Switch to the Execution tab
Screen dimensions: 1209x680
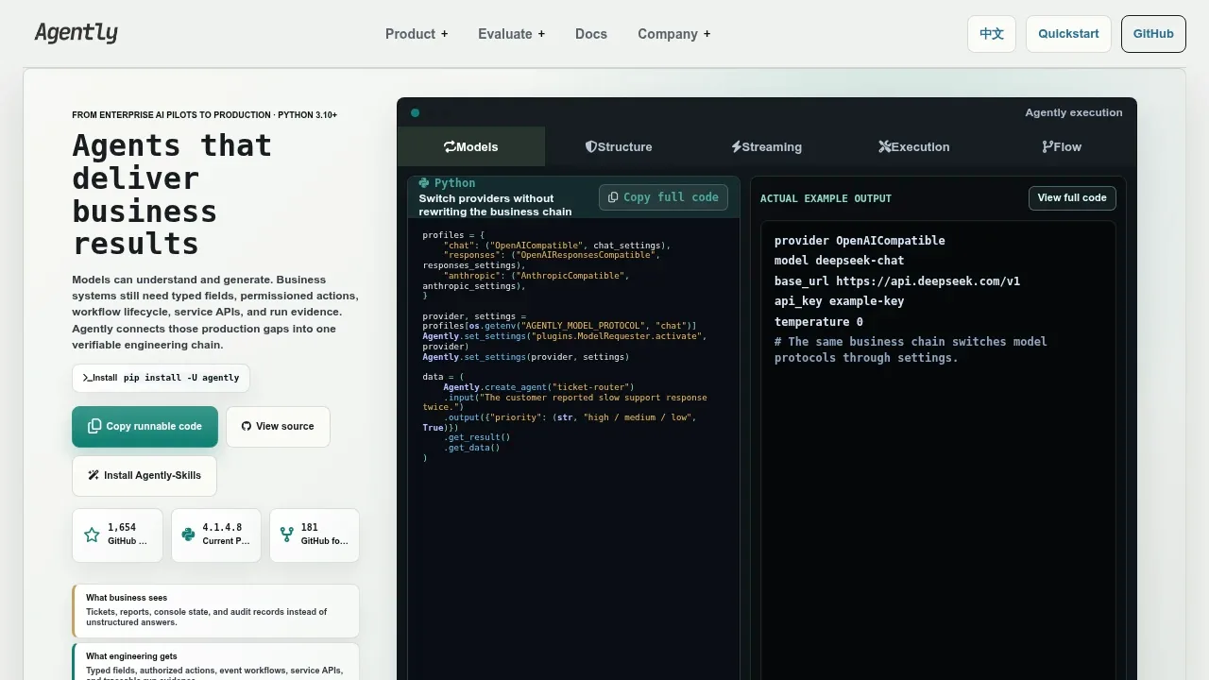(x=914, y=146)
